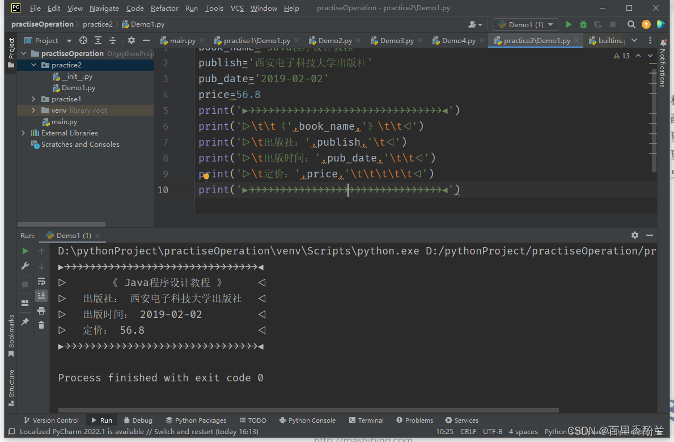Screen dimensions: 674x442
Task: Minimize the Run tool window
Action: (650, 235)
